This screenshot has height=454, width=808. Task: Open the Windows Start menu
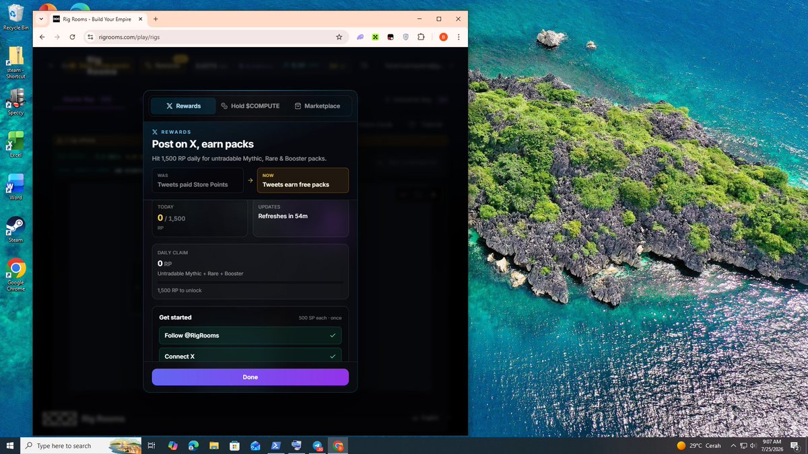coord(10,445)
